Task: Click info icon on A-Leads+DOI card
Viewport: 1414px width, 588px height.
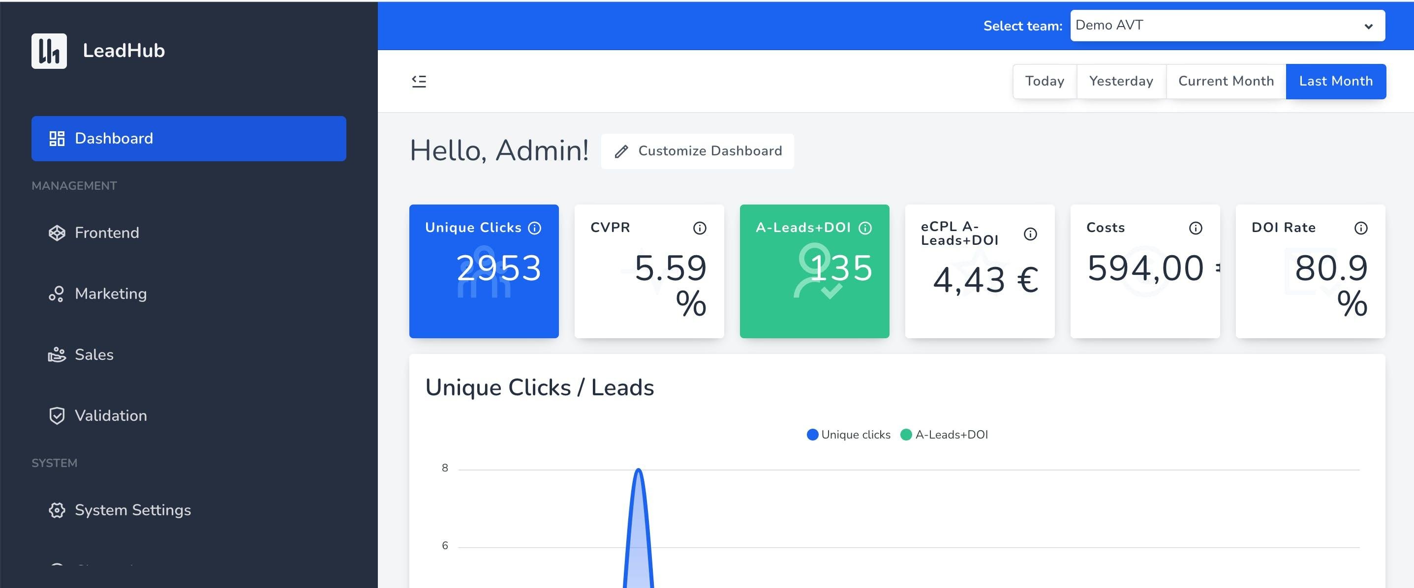Action: [864, 228]
